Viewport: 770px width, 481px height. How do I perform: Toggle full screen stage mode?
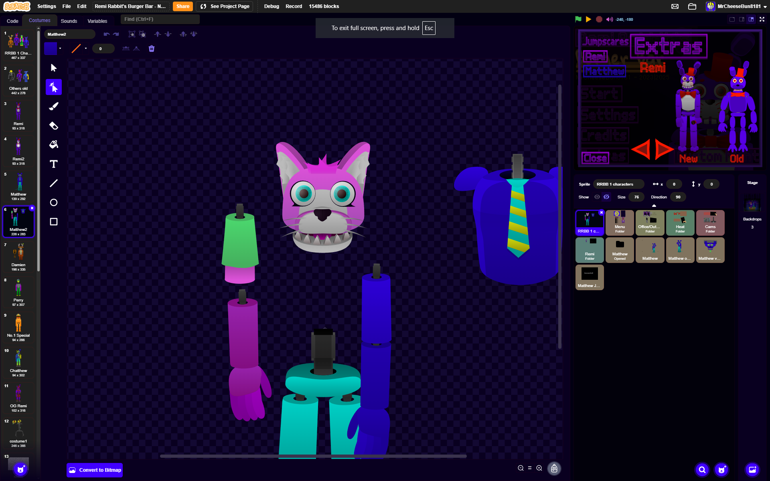(x=762, y=19)
